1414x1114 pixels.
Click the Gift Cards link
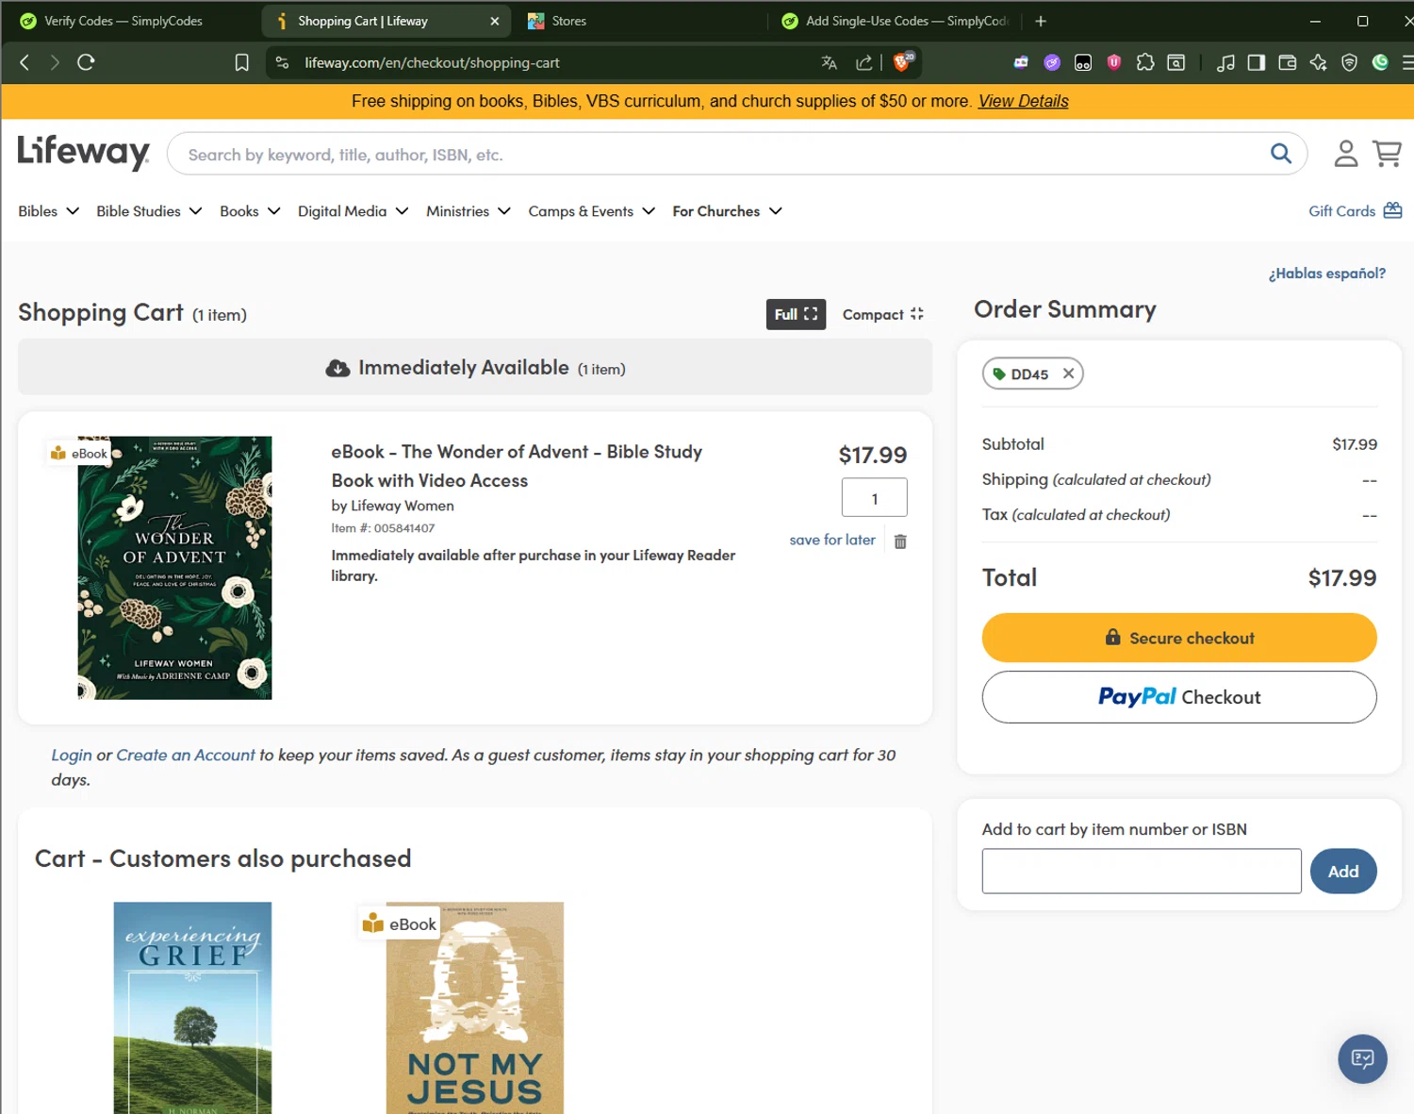click(x=1355, y=211)
